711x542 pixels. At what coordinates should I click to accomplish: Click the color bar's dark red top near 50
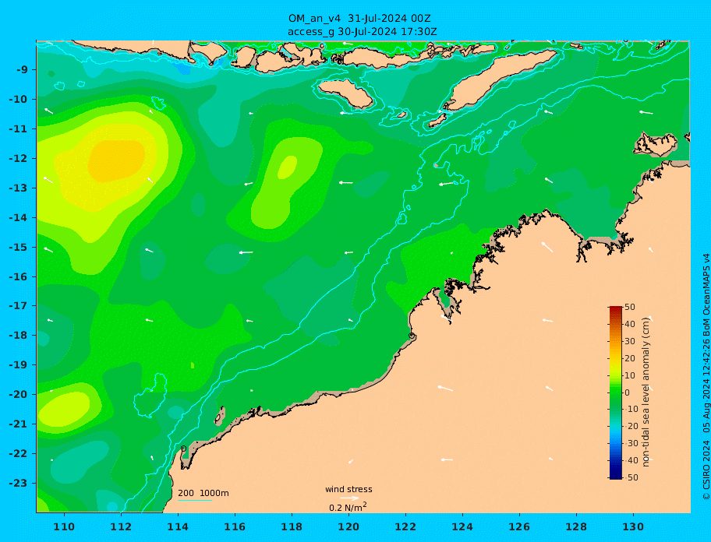[x=616, y=309]
